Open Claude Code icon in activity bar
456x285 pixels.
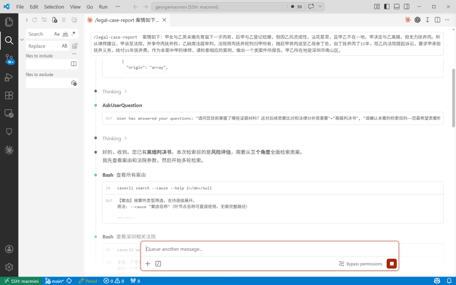tap(9, 150)
